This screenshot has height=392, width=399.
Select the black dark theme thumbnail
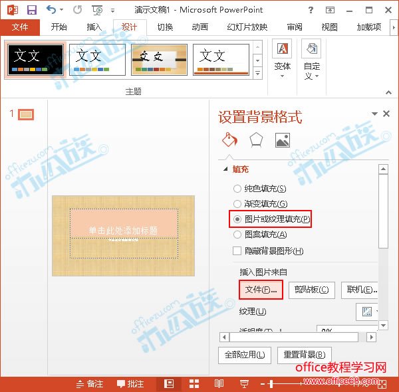point(35,60)
